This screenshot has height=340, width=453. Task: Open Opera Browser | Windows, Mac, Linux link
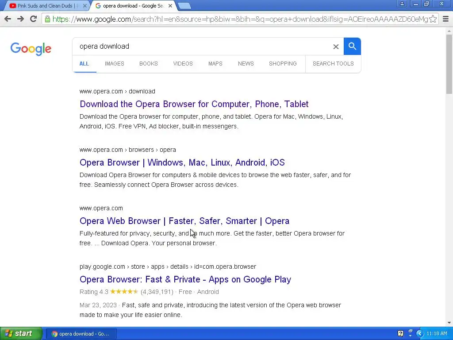[x=182, y=162]
